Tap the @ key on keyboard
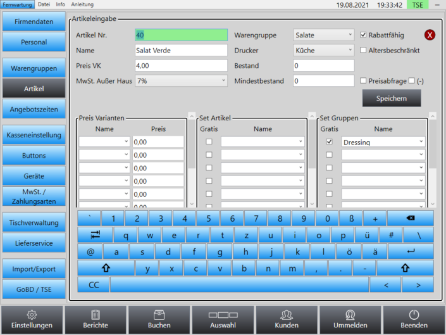This screenshot has height=335, width=446. click(x=90, y=251)
